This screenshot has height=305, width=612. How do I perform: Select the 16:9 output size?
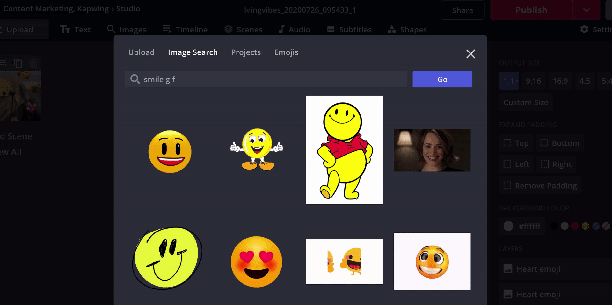coord(560,81)
